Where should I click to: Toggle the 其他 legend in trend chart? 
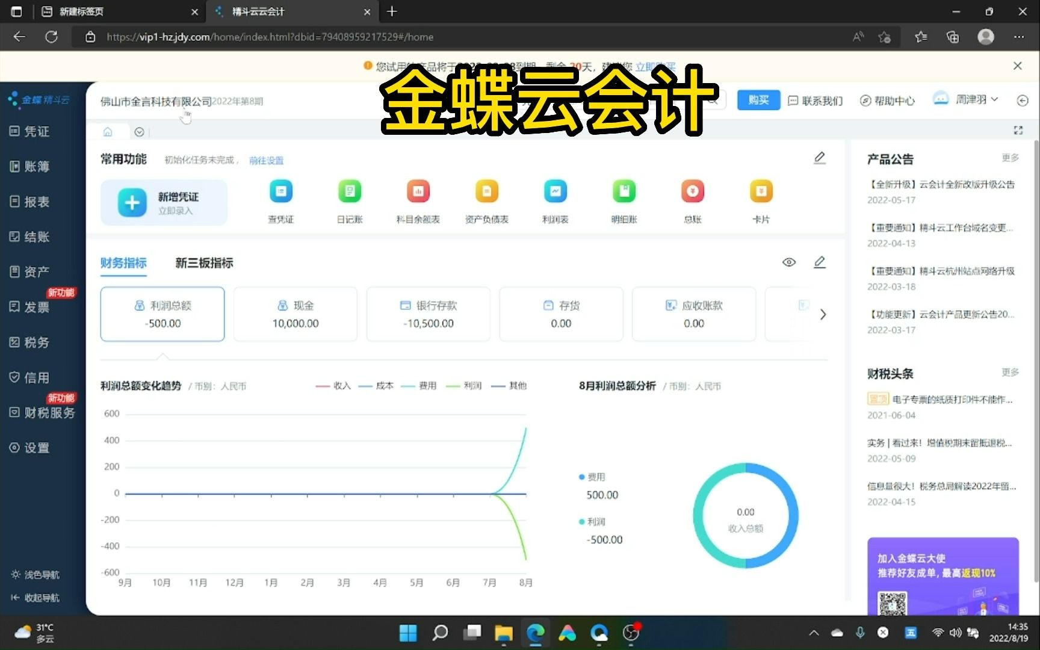point(509,386)
